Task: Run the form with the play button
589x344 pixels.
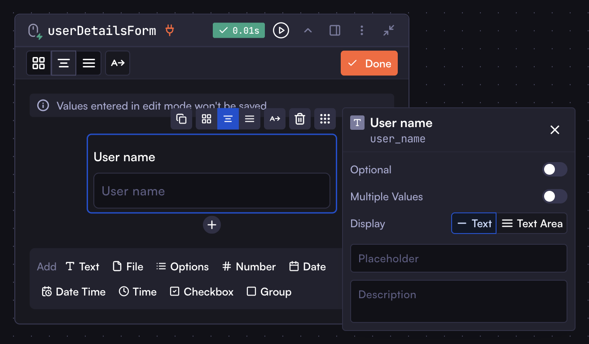Action: click(281, 31)
